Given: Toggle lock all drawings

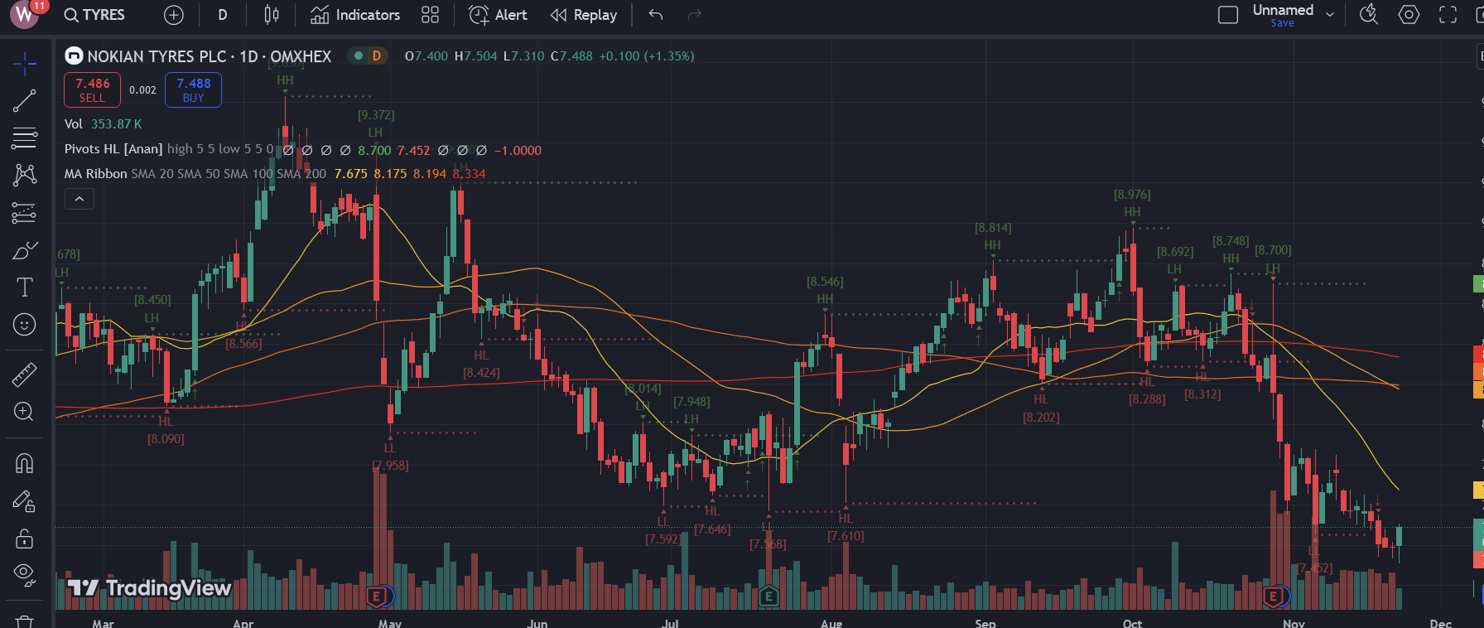Looking at the screenshot, I should tap(24, 539).
